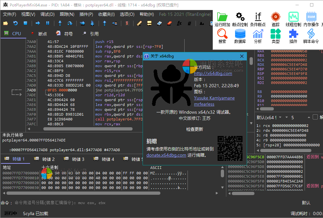Click the fx Functions toolbar icon
Screen dimensions: 323x218
pos(179,23)
